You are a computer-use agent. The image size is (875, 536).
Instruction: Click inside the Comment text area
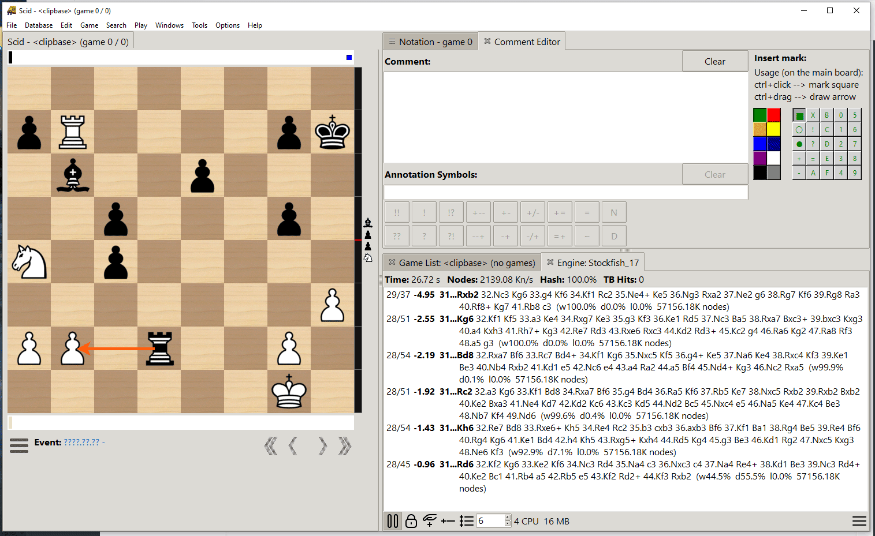pyautogui.click(x=565, y=117)
